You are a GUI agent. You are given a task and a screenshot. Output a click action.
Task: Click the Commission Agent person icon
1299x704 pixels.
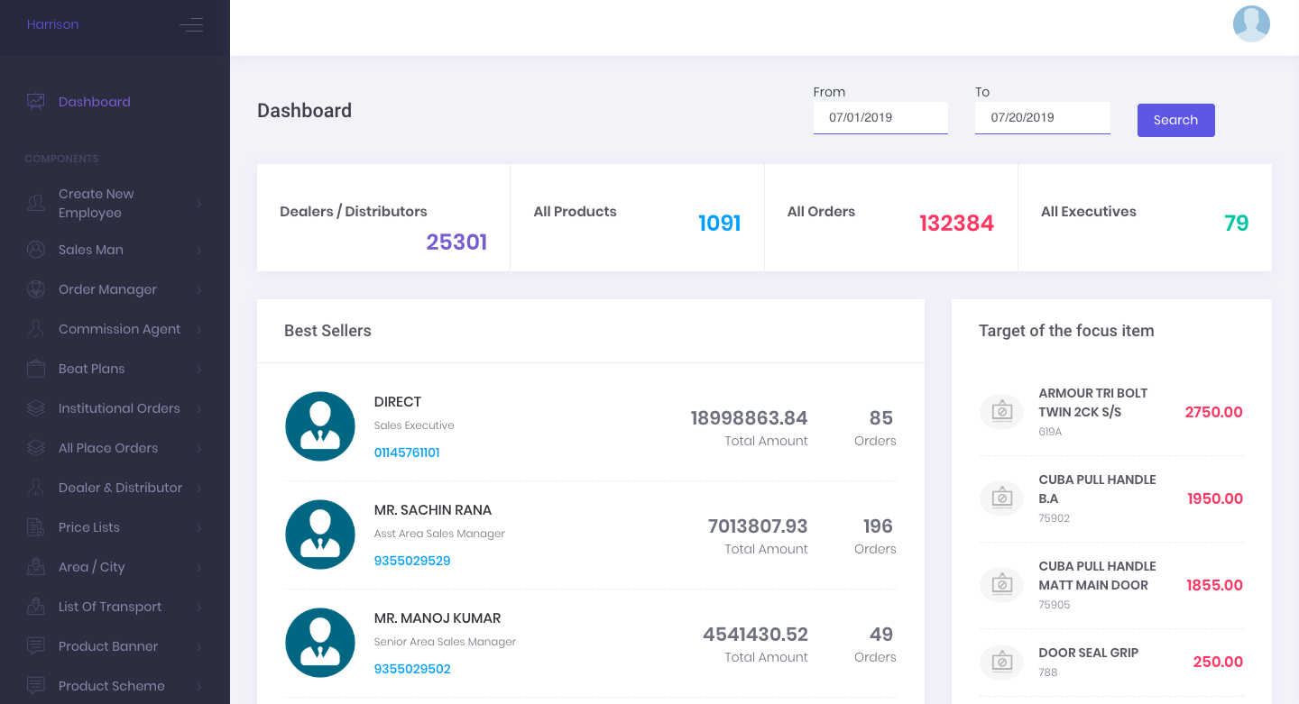(35, 329)
